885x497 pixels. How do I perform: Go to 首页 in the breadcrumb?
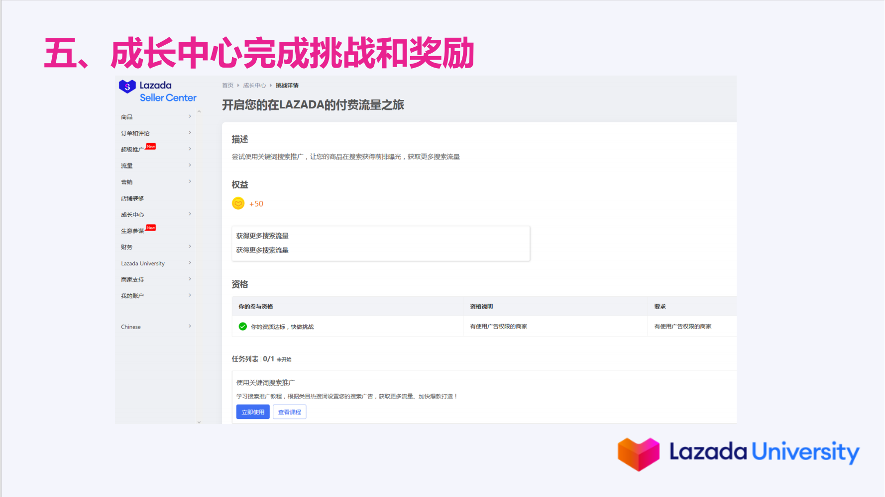coord(227,85)
